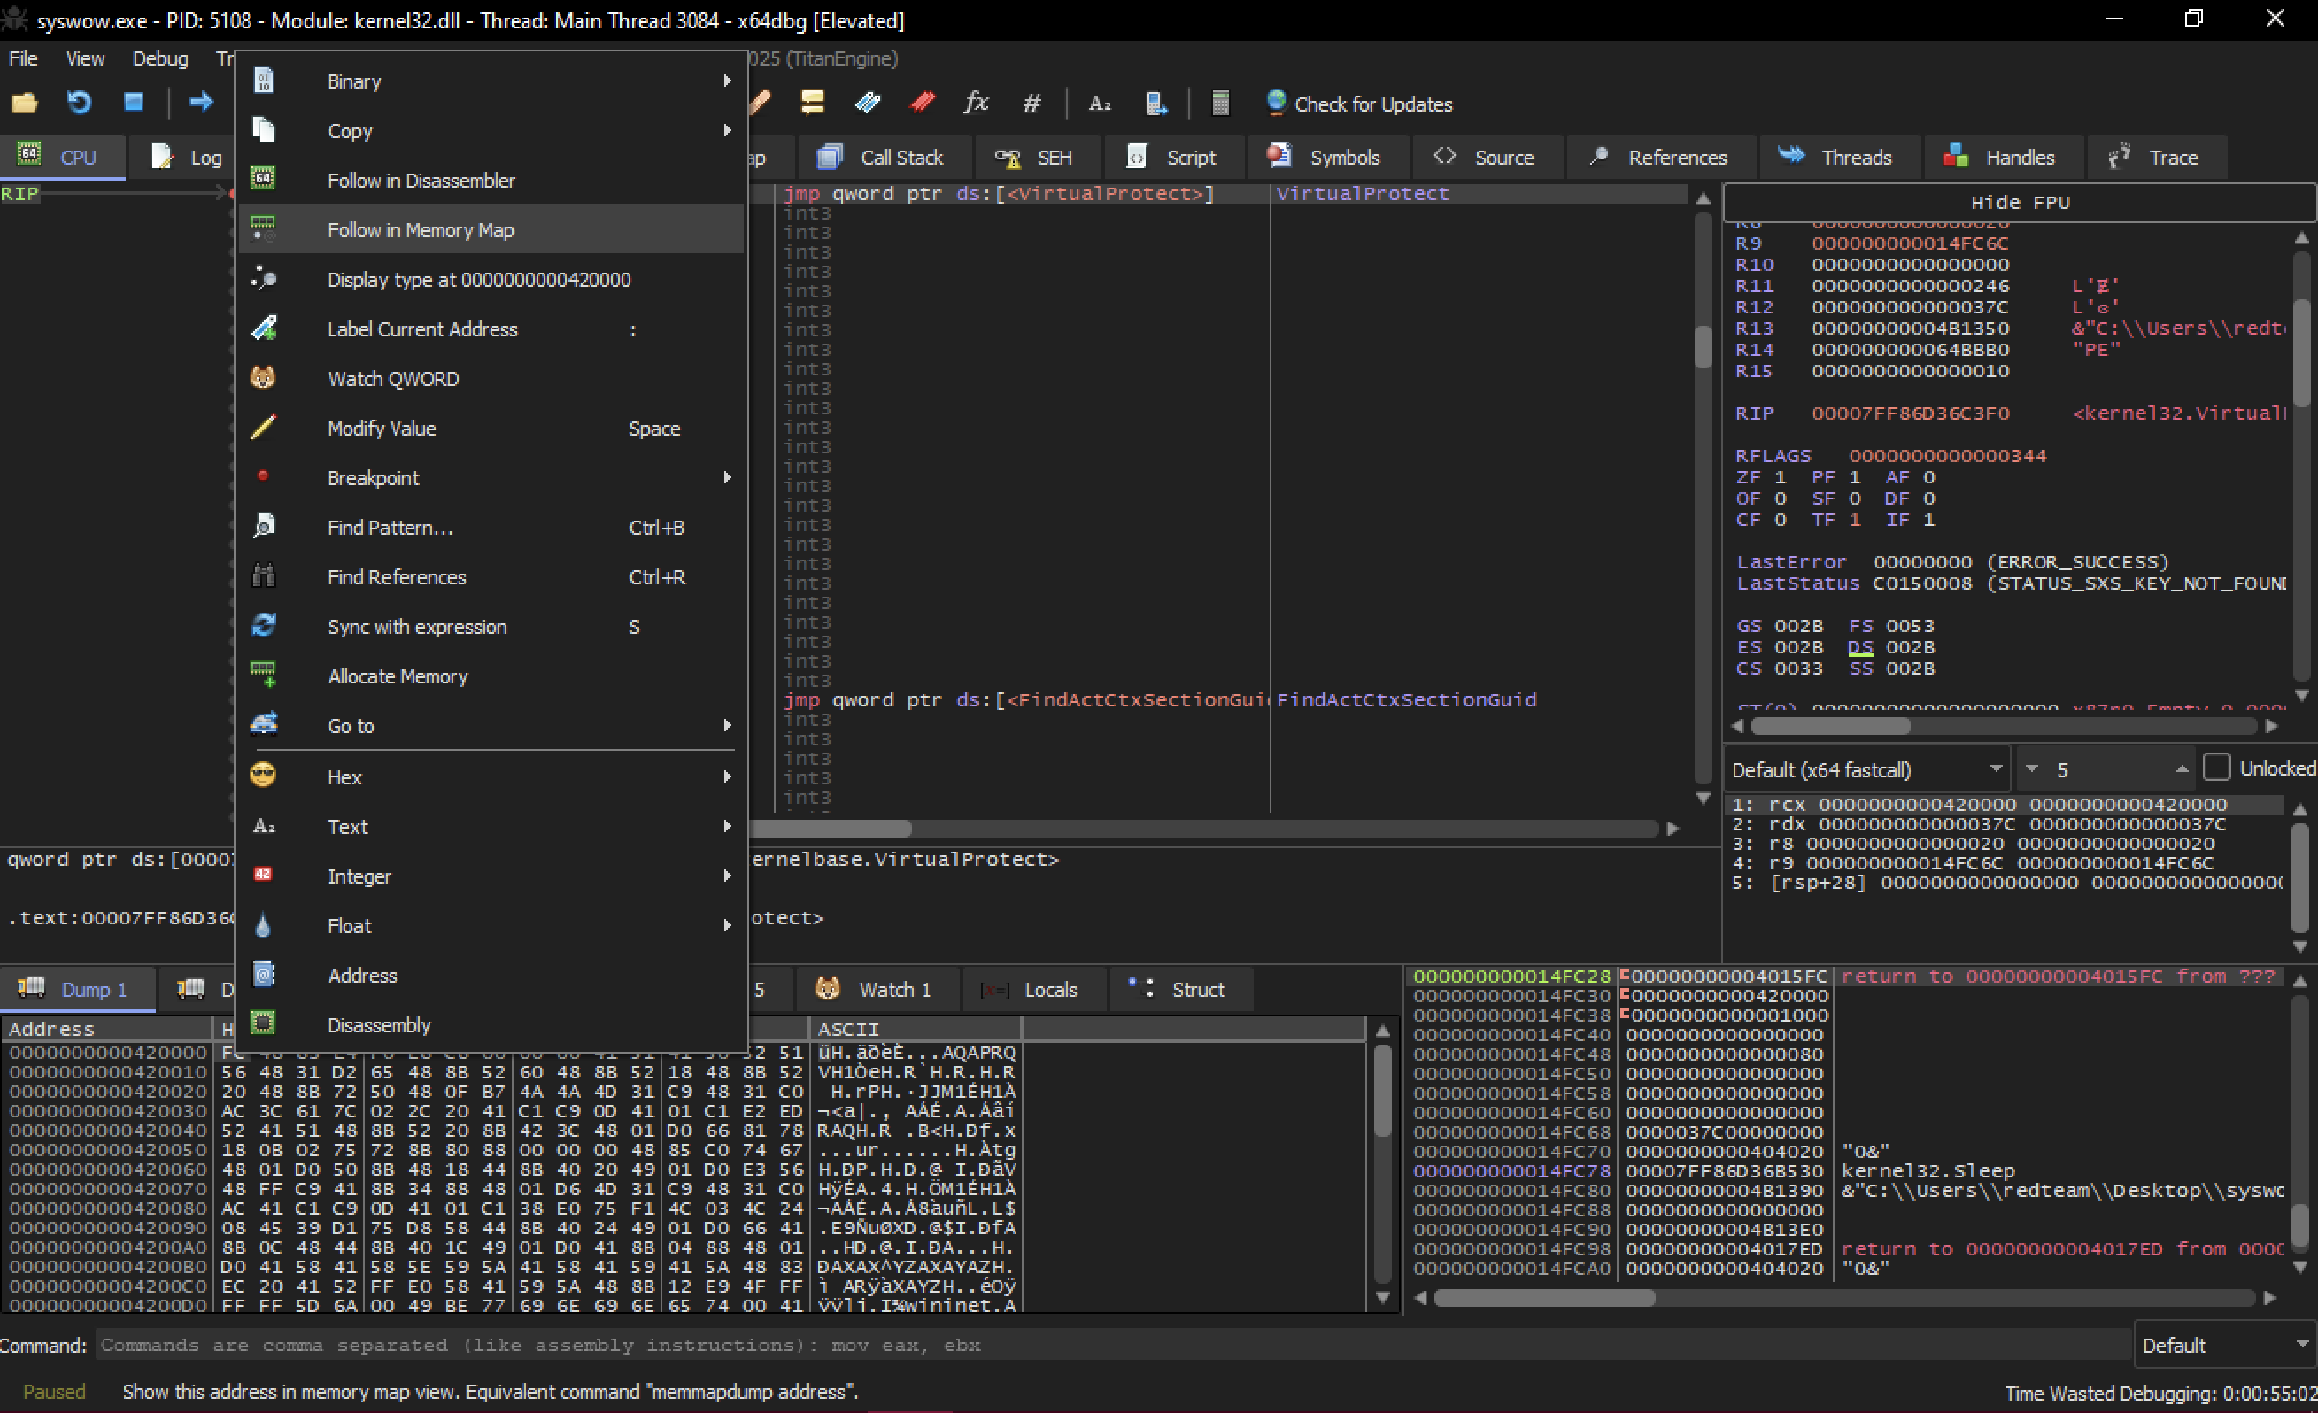Click the dump pane vertical scrollbar
The image size is (2318, 1413).
click(x=1383, y=1163)
